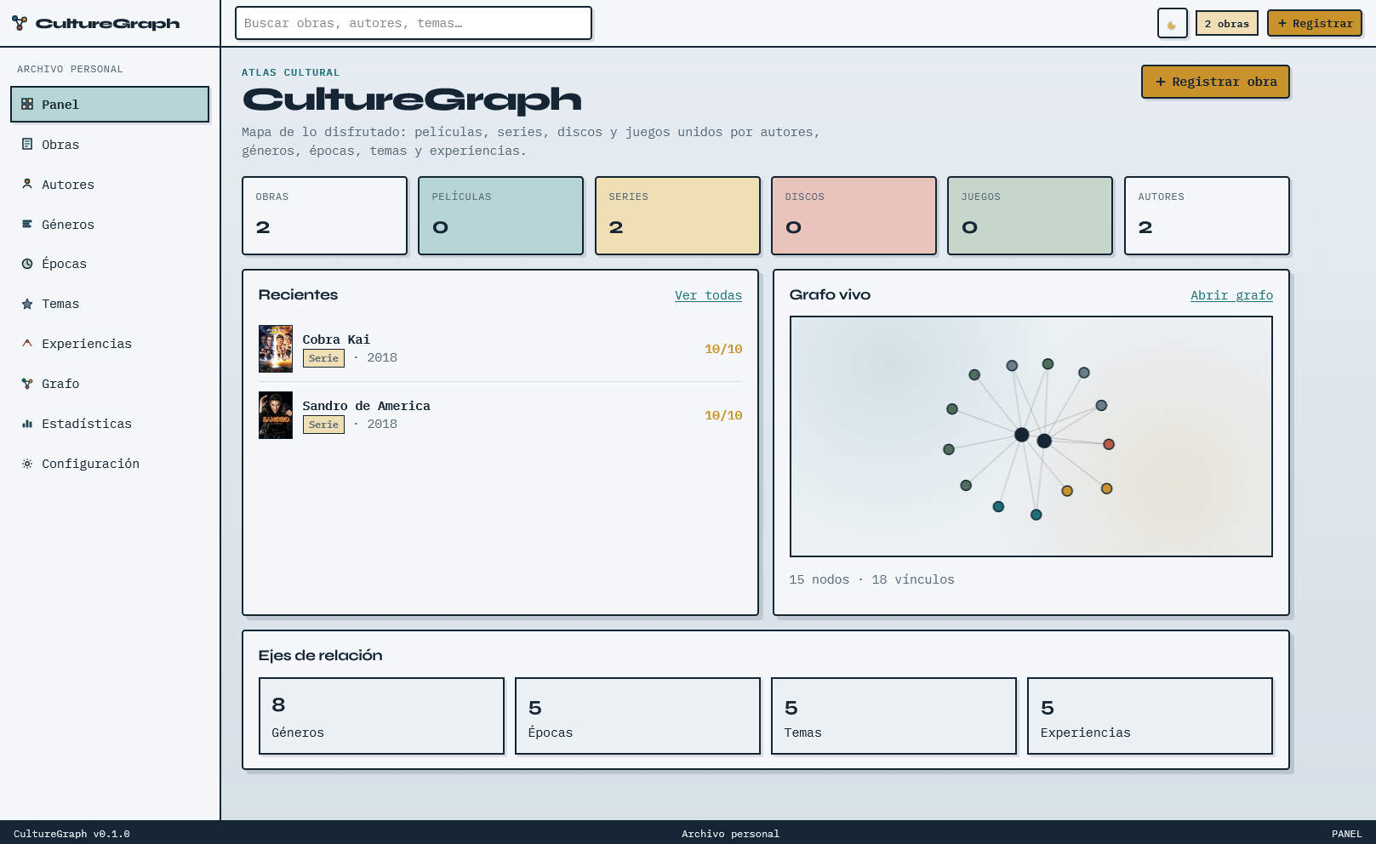Screen dimensions: 1376x844
Task: Click the Registrar obra button
Action: [x=1215, y=82]
